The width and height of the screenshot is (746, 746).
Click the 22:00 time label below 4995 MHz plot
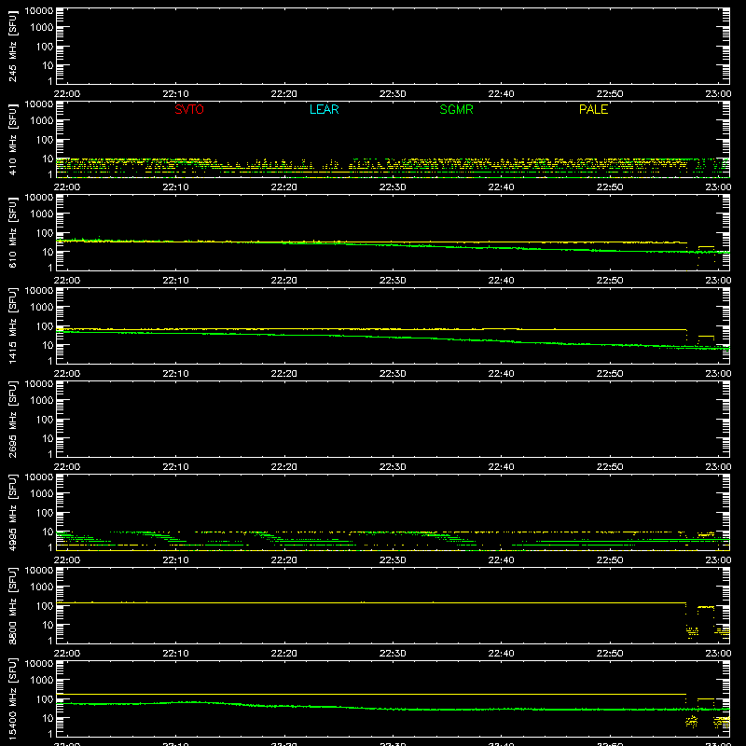pos(67,560)
